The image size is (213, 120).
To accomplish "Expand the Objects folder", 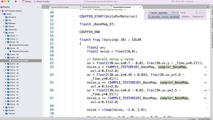I will click(4, 27).
